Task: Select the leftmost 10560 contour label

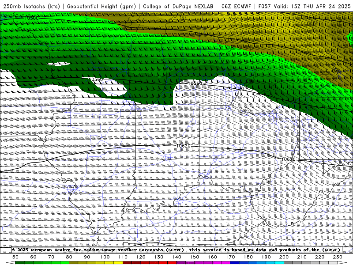Action: tap(97, 79)
